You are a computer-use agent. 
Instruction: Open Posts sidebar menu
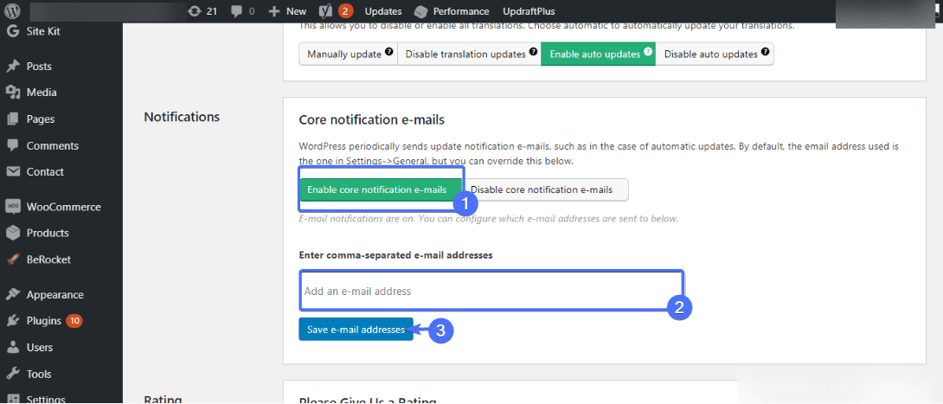pyautogui.click(x=39, y=66)
